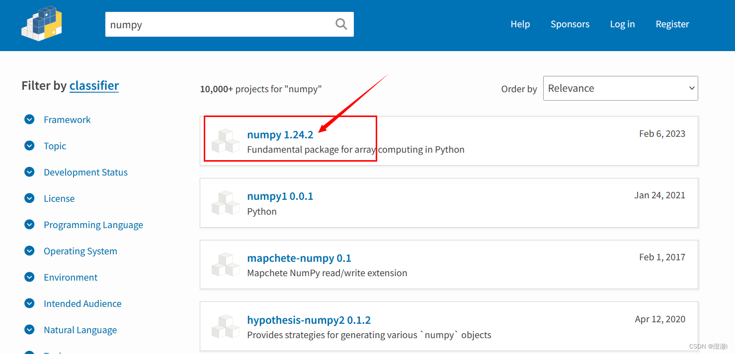
Task: Click the PyPI logo
Action: pyautogui.click(x=42, y=23)
